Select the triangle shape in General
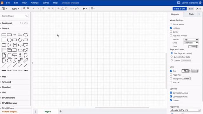 click(x=9, y=45)
